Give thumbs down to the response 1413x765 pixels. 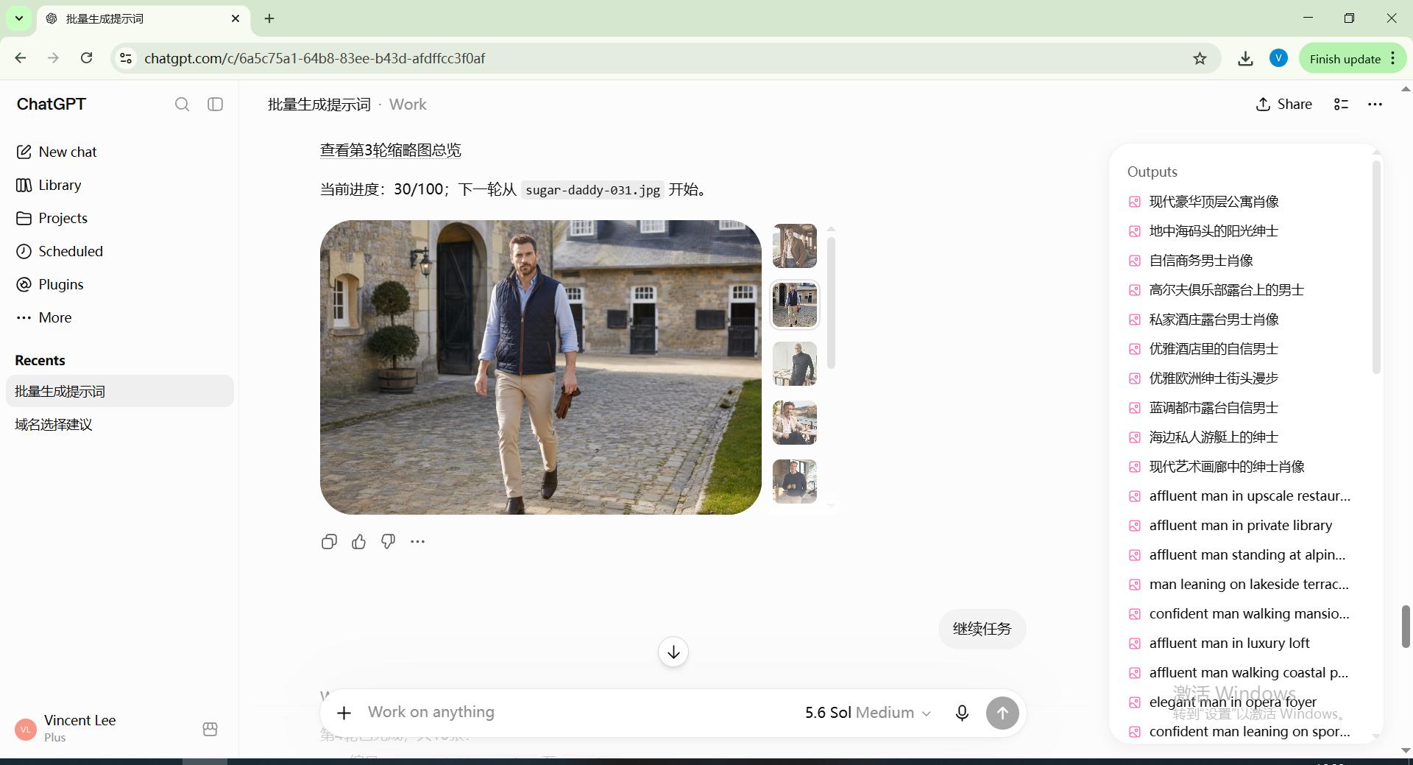[x=388, y=542]
